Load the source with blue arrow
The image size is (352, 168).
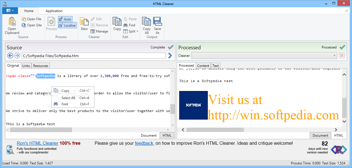170,56
